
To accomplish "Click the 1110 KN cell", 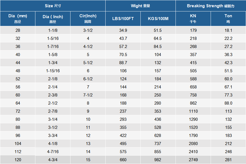I will click(193, 111).
